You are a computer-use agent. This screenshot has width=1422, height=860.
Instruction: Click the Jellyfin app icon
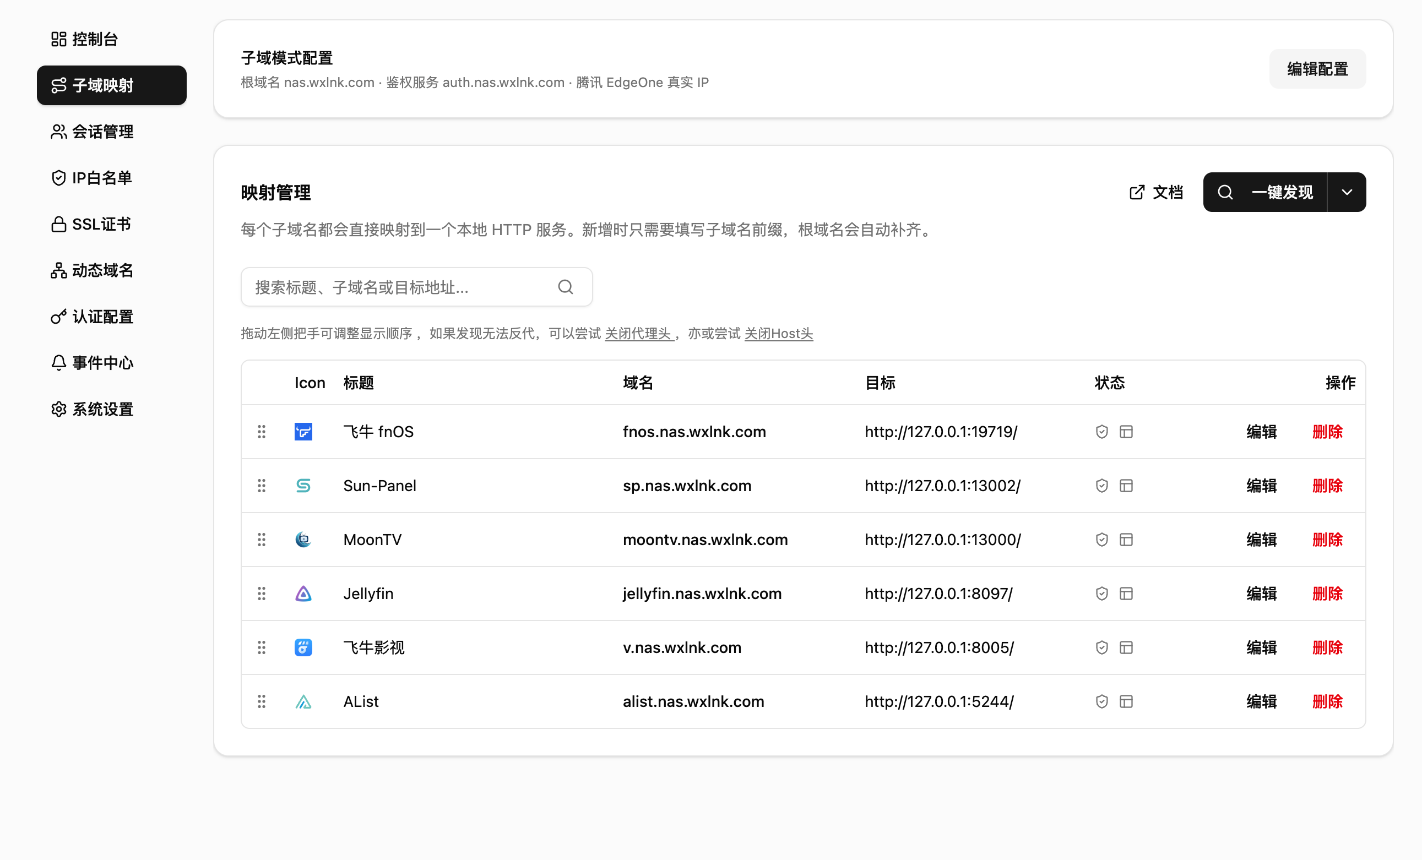pyautogui.click(x=303, y=594)
